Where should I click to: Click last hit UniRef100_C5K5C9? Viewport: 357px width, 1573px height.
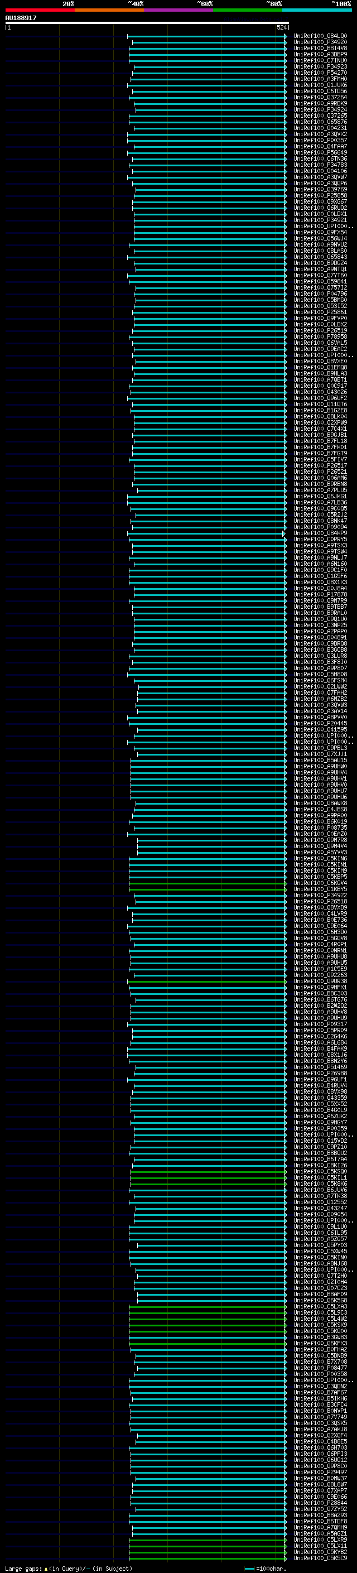point(320,1558)
